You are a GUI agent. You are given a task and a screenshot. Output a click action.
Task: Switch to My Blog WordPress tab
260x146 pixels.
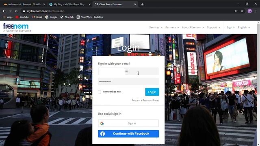[69, 4]
